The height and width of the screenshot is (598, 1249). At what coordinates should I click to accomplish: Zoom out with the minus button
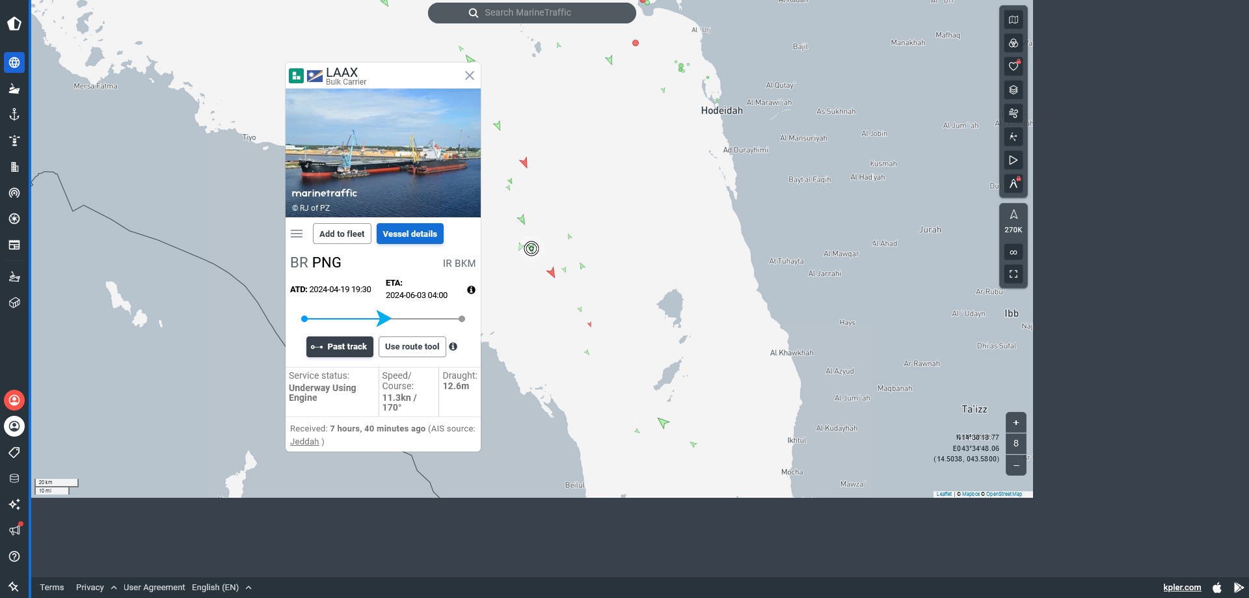[x=1016, y=465]
